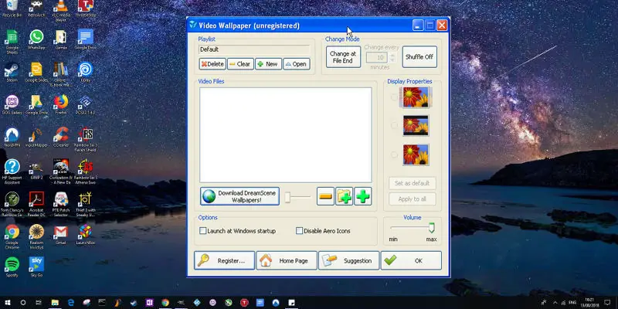Select the NordVPN desktop icon
Image resolution: width=618 pixels, height=309 pixels.
pos(12,138)
